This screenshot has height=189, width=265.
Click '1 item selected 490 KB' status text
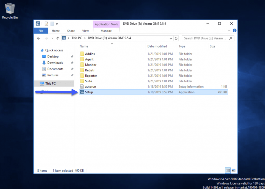pyautogui.click(x=68, y=171)
